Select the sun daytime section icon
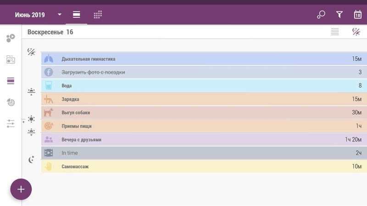367x206 pixels. tap(31, 119)
